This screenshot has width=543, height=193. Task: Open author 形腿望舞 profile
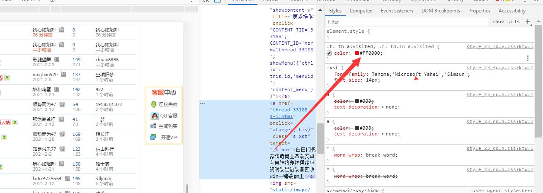click(42, 60)
